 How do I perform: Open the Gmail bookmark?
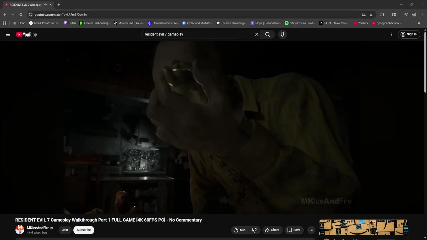[44, 23]
